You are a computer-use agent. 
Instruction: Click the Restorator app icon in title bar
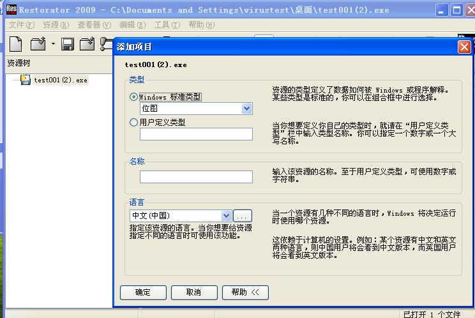coord(11,10)
